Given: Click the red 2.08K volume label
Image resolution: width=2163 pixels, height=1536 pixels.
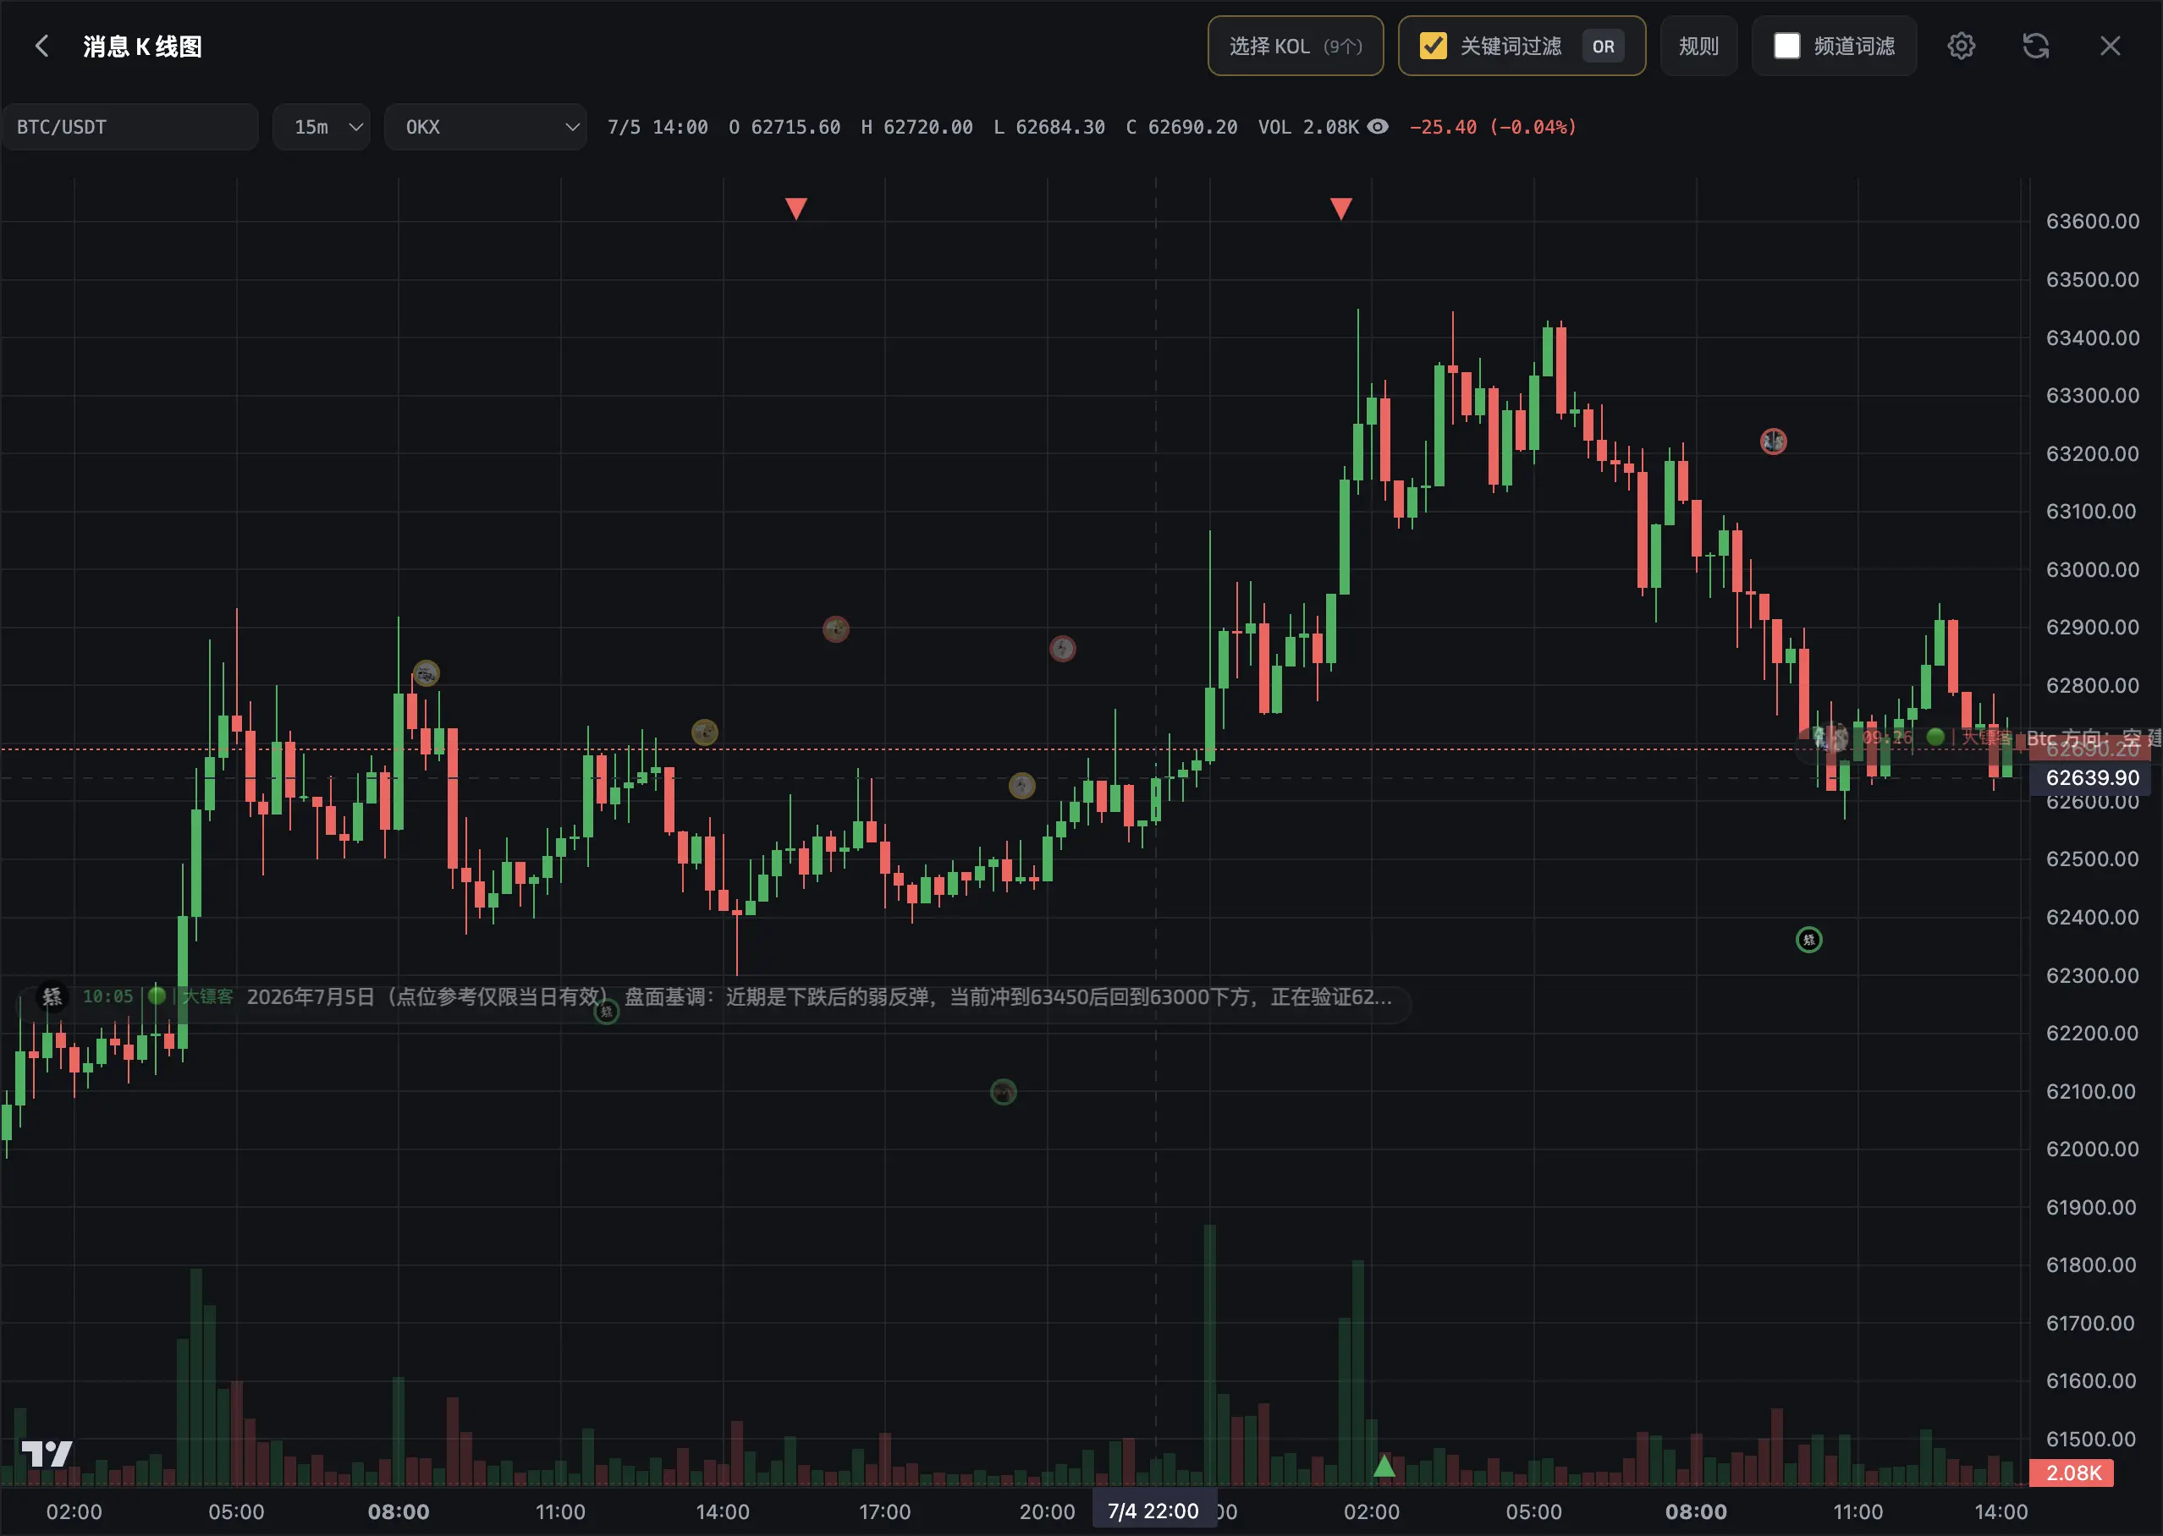Looking at the screenshot, I should 2072,1473.
